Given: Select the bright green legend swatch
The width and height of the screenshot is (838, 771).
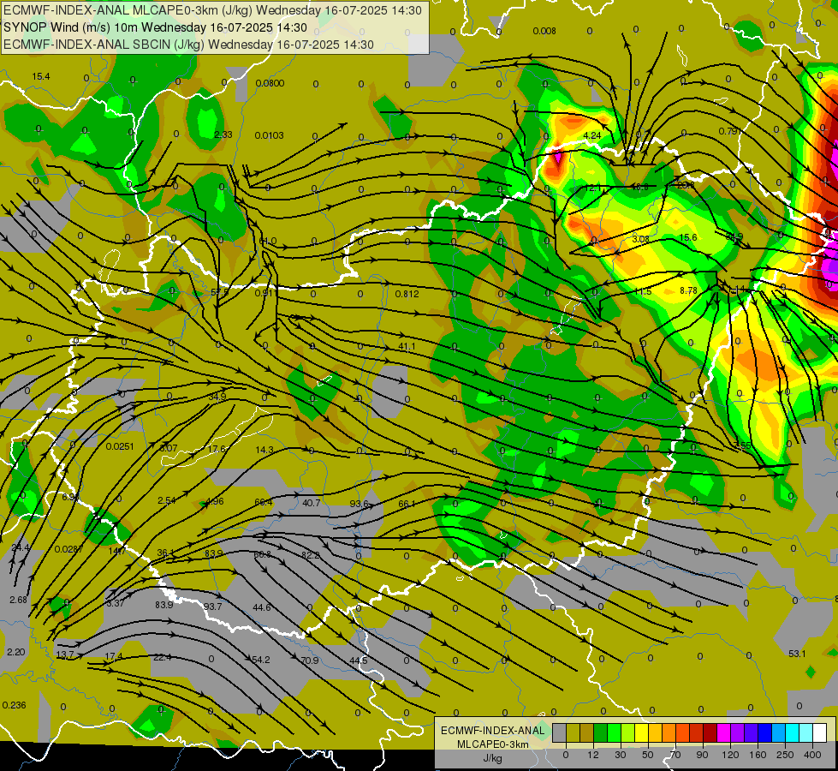Looking at the screenshot, I should pyautogui.click(x=614, y=733).
